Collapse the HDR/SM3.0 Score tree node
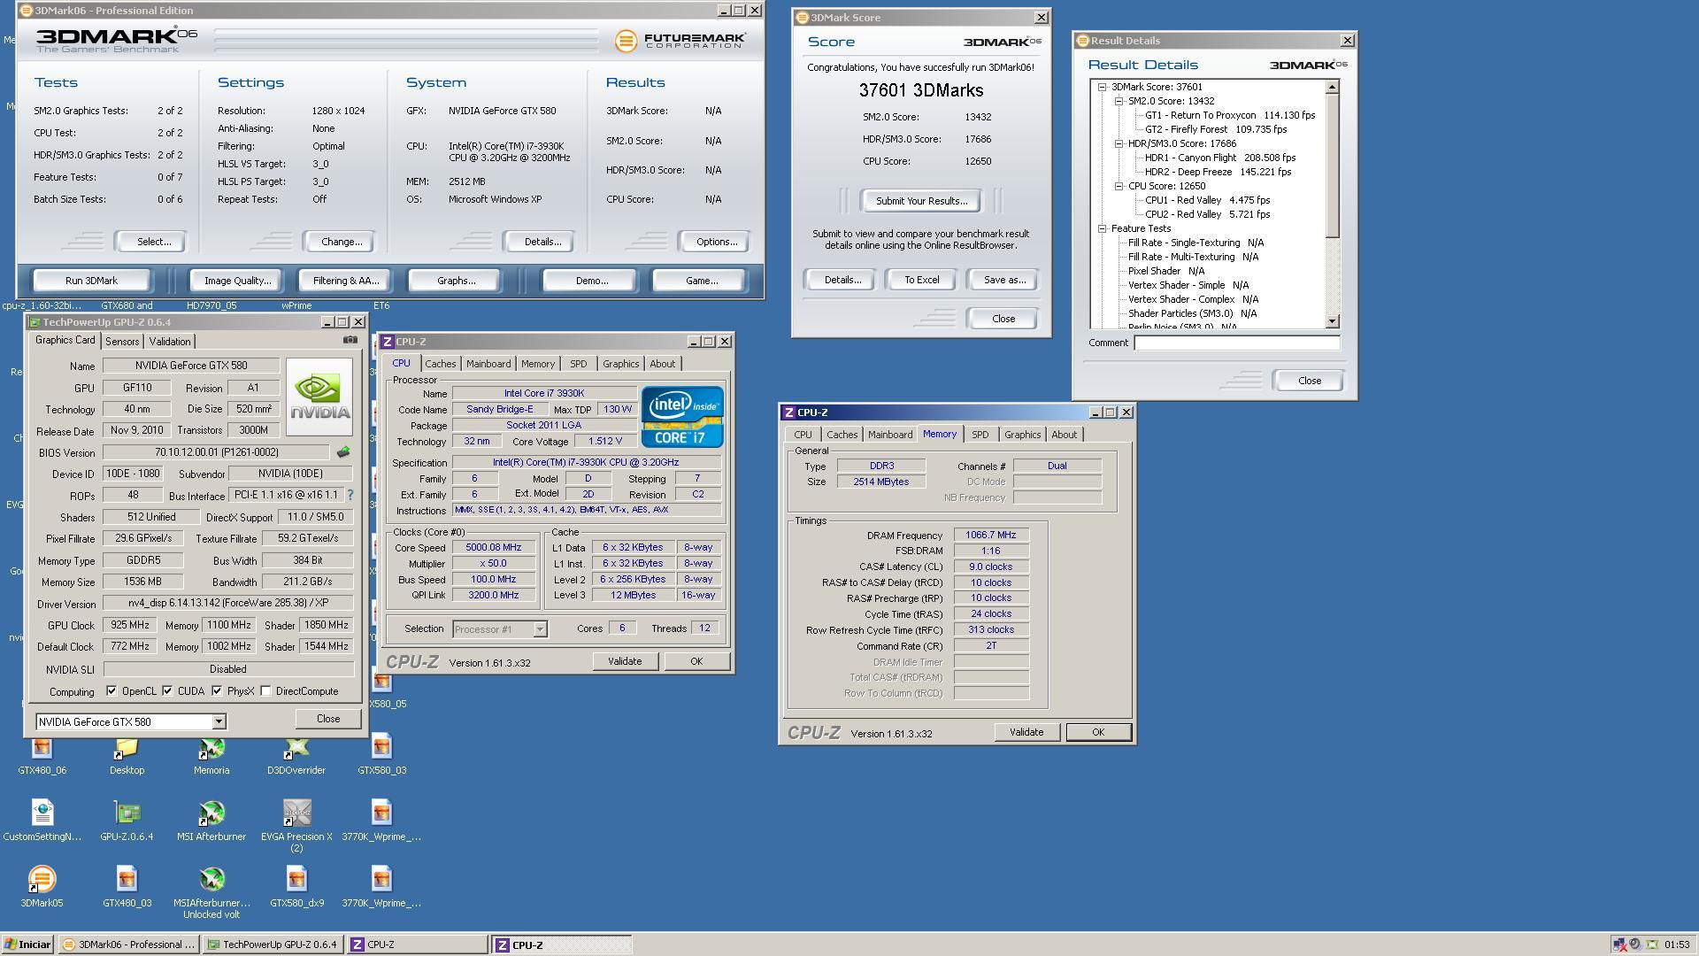The width and height of the screenshot is (1699, 956). tap(1119, 143)
